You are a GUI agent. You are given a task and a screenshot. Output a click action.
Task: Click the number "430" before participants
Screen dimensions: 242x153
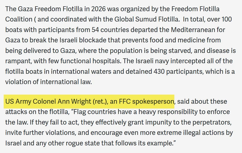click(159, 71)
